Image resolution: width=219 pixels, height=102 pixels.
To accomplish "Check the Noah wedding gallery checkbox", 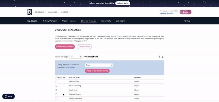I will [56, 86].
